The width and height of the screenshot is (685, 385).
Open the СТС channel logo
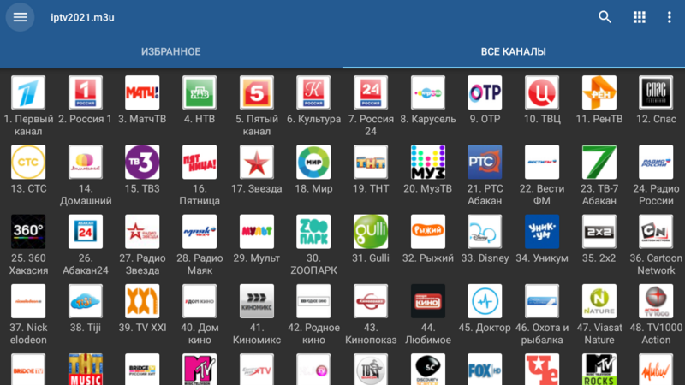28,162
